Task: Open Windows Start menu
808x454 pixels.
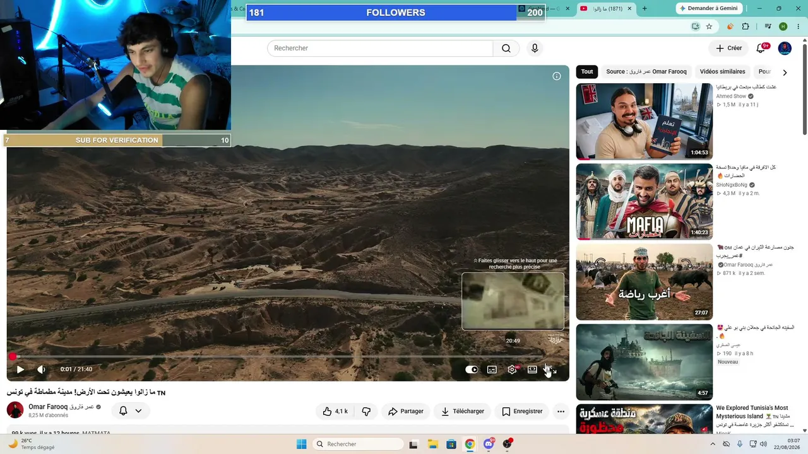Action: click(301, 444)
